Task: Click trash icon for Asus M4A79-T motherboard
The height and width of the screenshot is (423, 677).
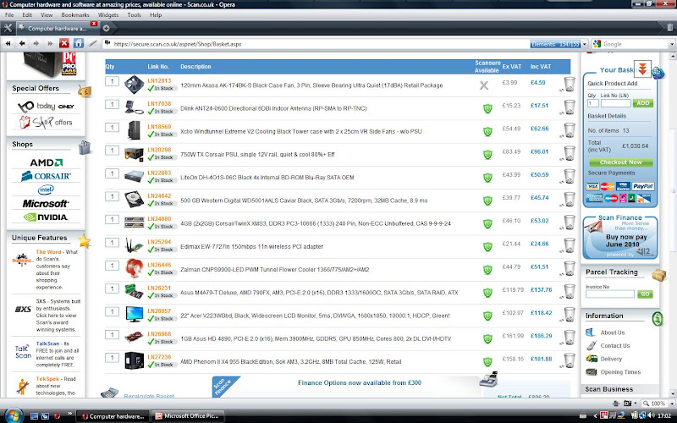Action: (570, 291)
